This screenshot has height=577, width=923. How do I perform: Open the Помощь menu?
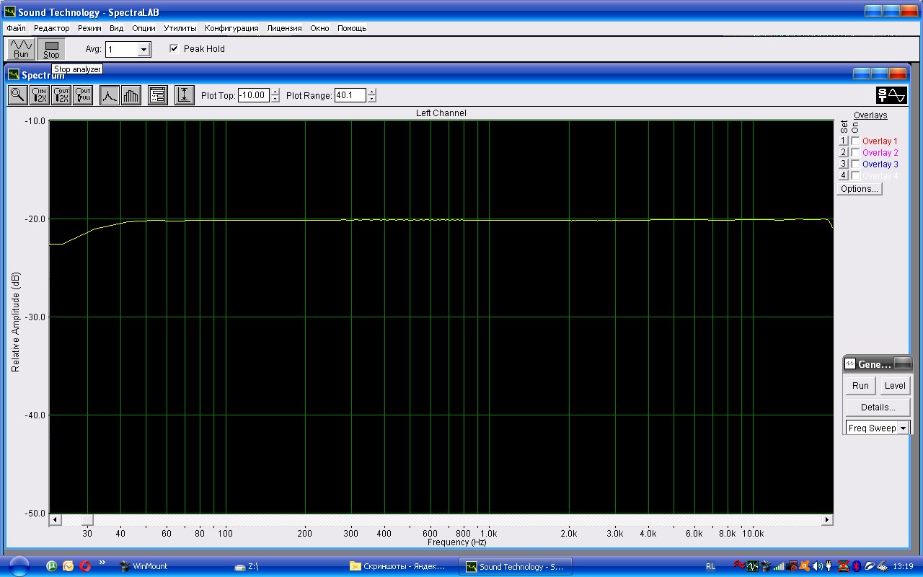pos(352,28)
